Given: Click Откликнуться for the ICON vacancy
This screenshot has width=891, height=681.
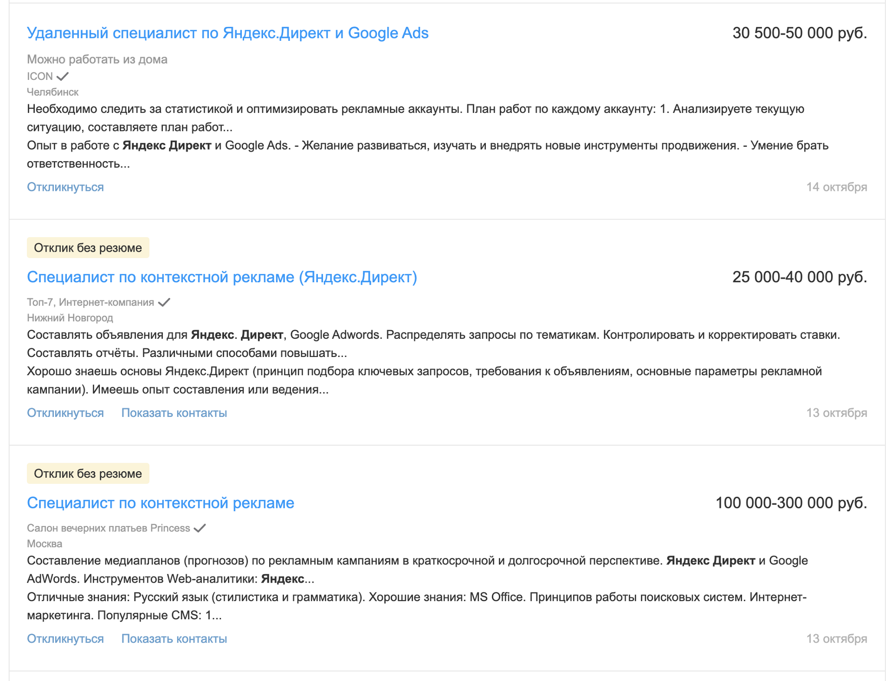Looking at the screenshot, I should click(65, 187).
